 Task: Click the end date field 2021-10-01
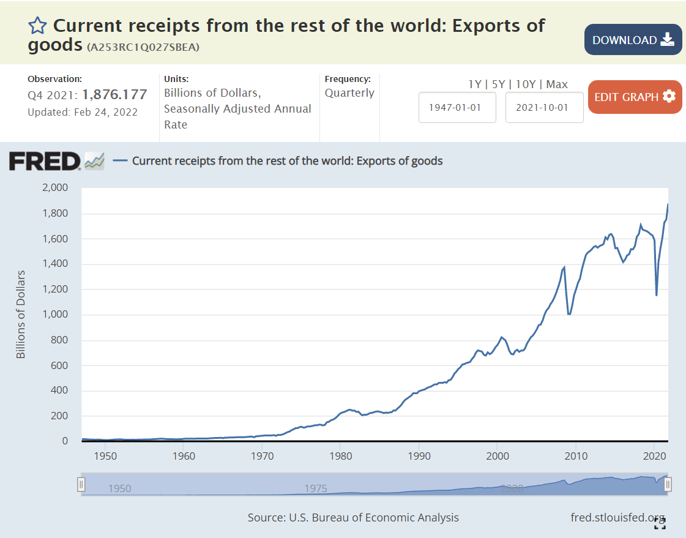(x=544, y=107)
